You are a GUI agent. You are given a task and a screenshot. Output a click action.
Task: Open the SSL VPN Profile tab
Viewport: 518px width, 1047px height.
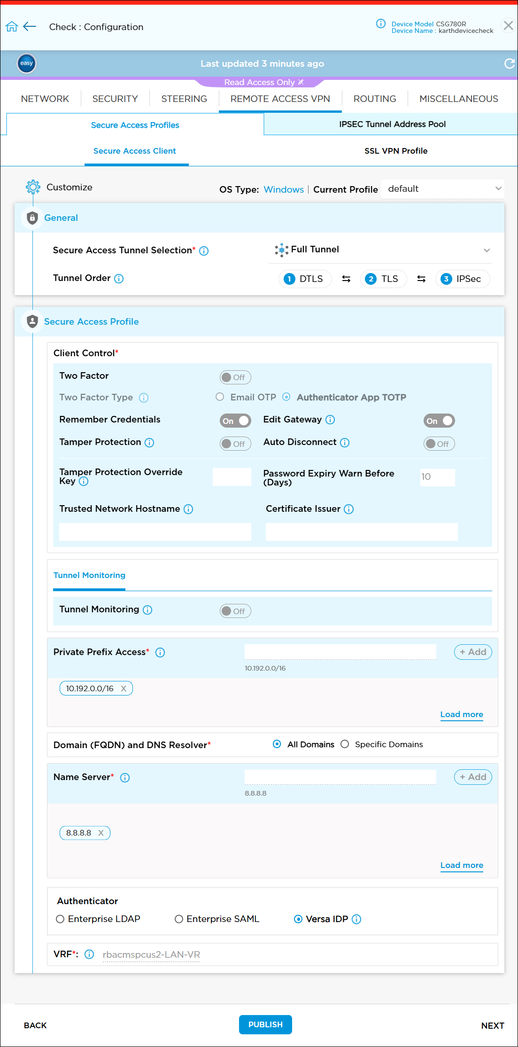395,151
